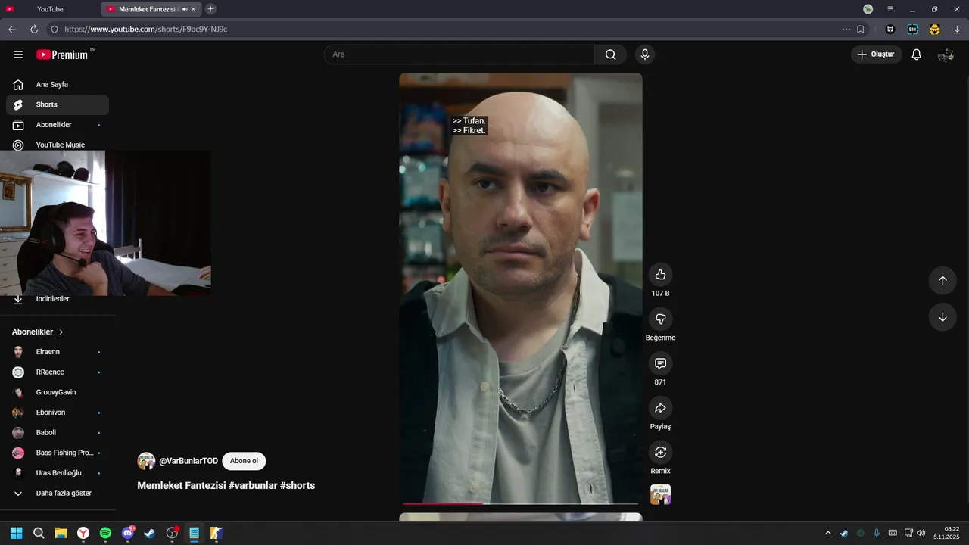Image resolution: width=969 pixels, height=545 pixels.
Task: Open the browser main menu lines
Action: 890,9
